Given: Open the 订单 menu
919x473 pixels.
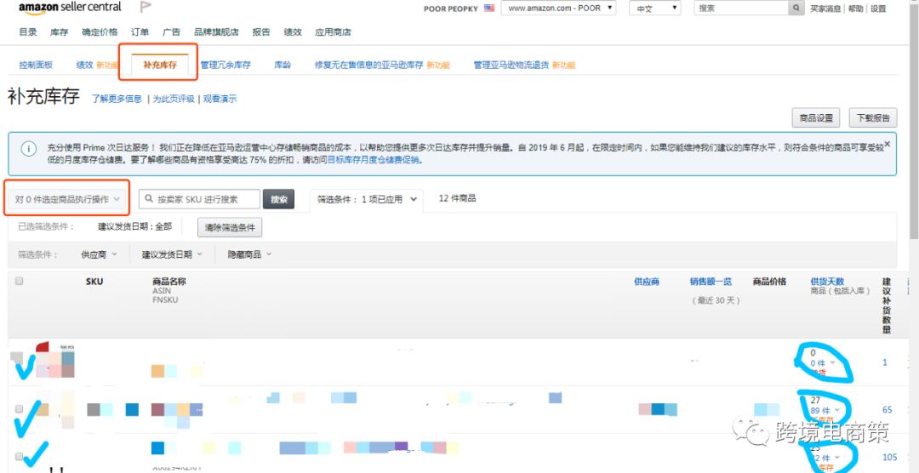Looking at the screenshot, I should pyautogui.click(x=140, y=32).
